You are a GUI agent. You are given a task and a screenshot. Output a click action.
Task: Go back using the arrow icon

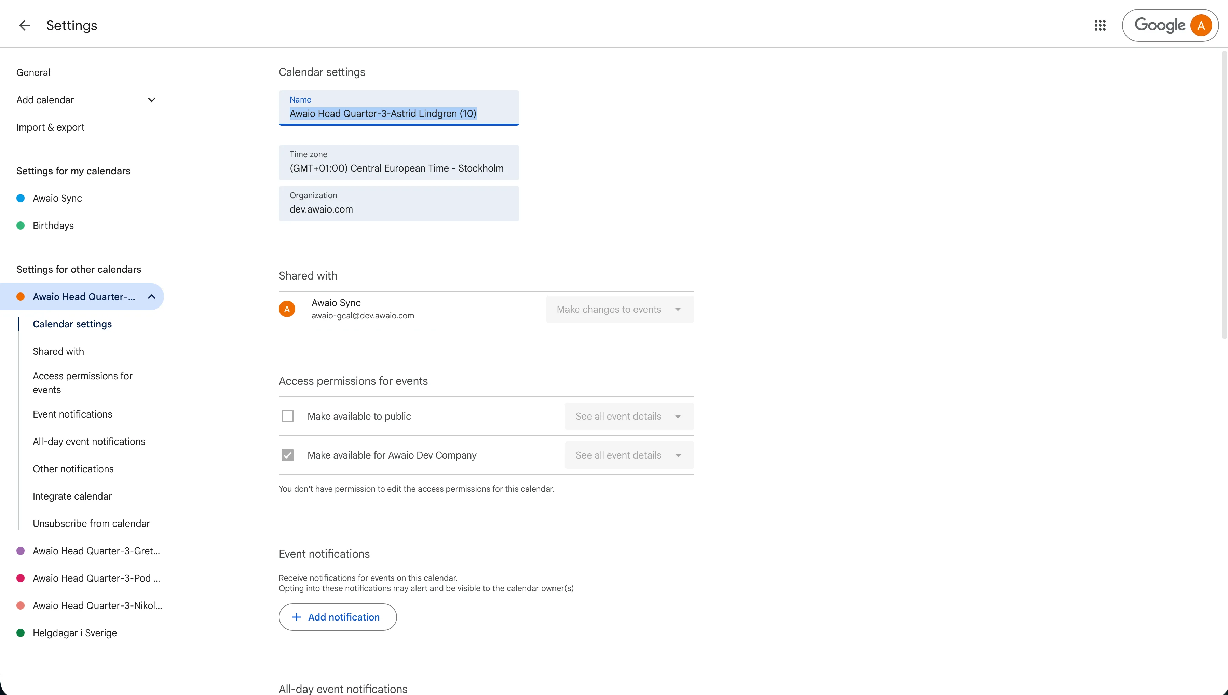[x=24, y=25]
